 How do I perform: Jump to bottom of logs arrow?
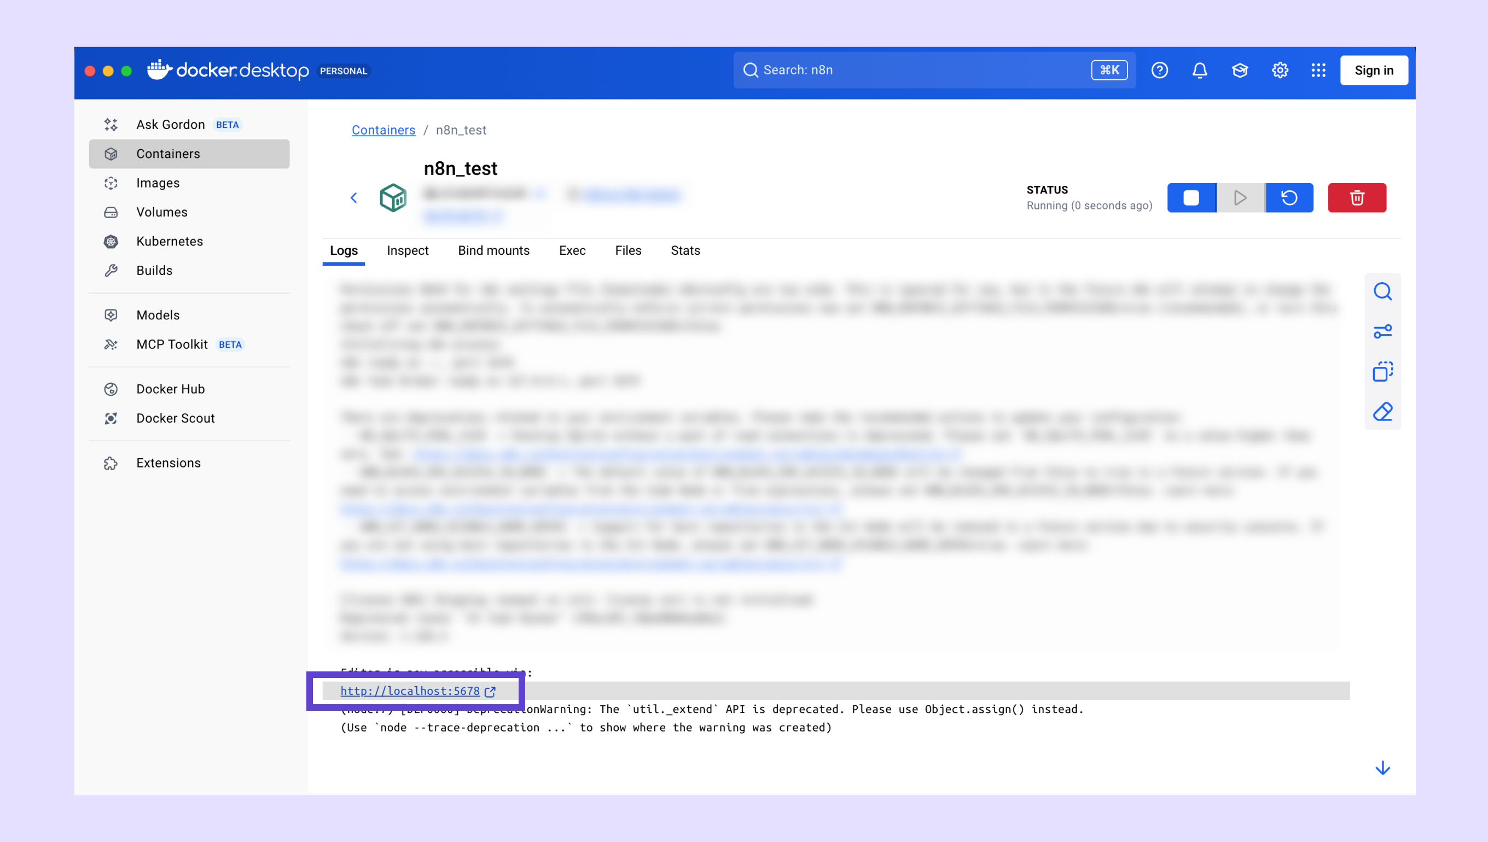[x=1383, y=768]
